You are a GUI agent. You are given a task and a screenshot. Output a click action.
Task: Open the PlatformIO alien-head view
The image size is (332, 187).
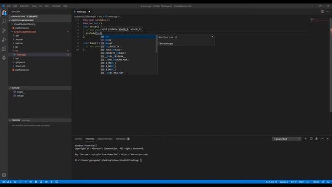tap(4, 58)
